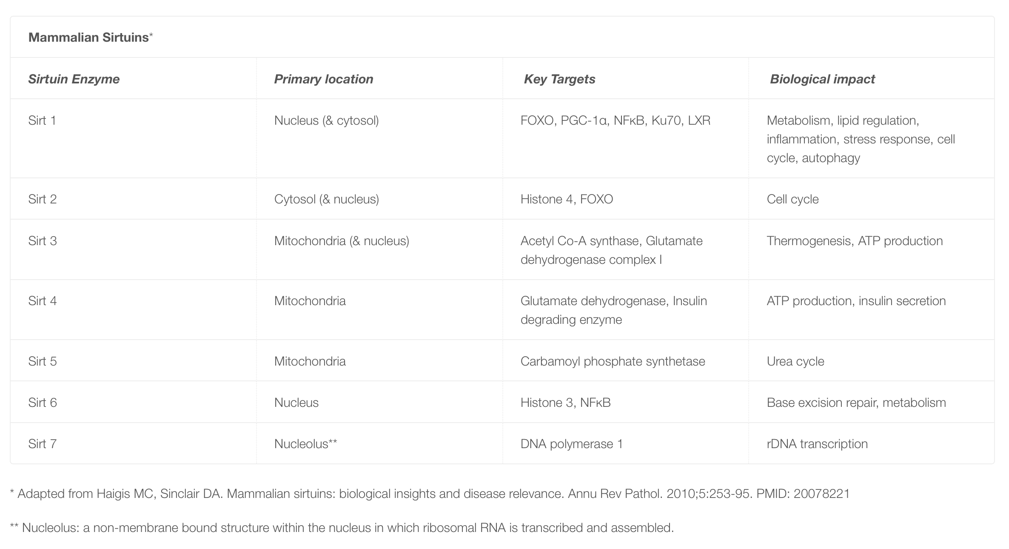Click the Base excision repair, metabolism cell
The height and width of the screenshot is (549, 1009).
(x=856, y=403)
